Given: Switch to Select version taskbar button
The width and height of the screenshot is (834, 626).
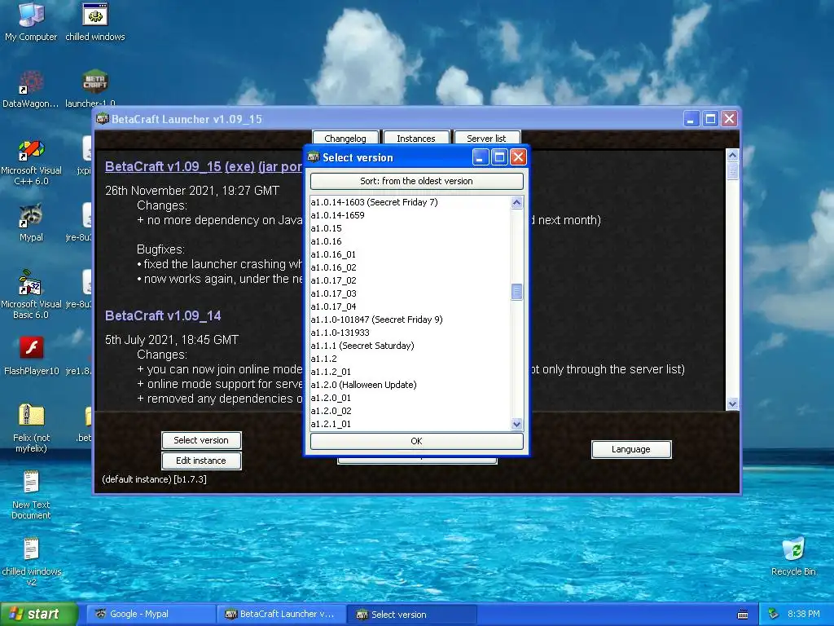Looking at the screenshot, I should coord(411,614).
